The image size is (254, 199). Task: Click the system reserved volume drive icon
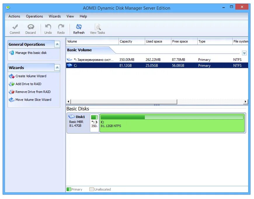click(69, 60)
